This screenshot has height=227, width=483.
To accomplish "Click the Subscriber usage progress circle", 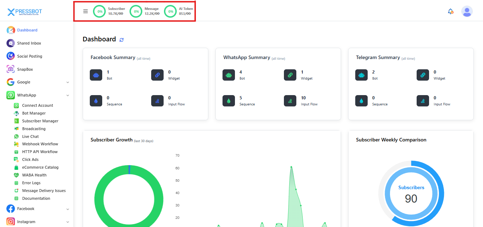I will pyautogui.click(x=100, y=11).
